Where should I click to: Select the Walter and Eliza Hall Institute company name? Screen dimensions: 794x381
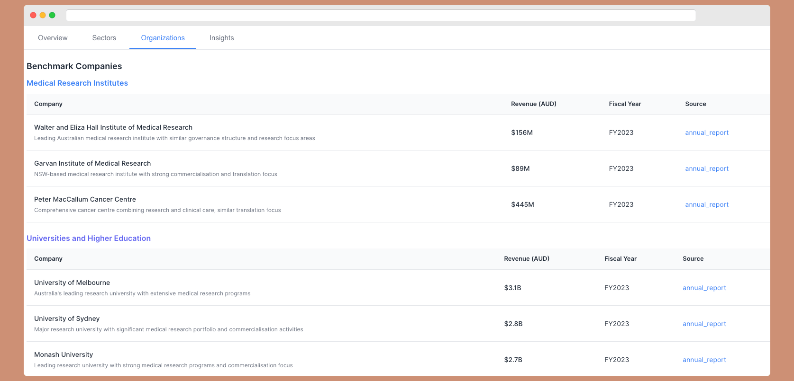113,127
